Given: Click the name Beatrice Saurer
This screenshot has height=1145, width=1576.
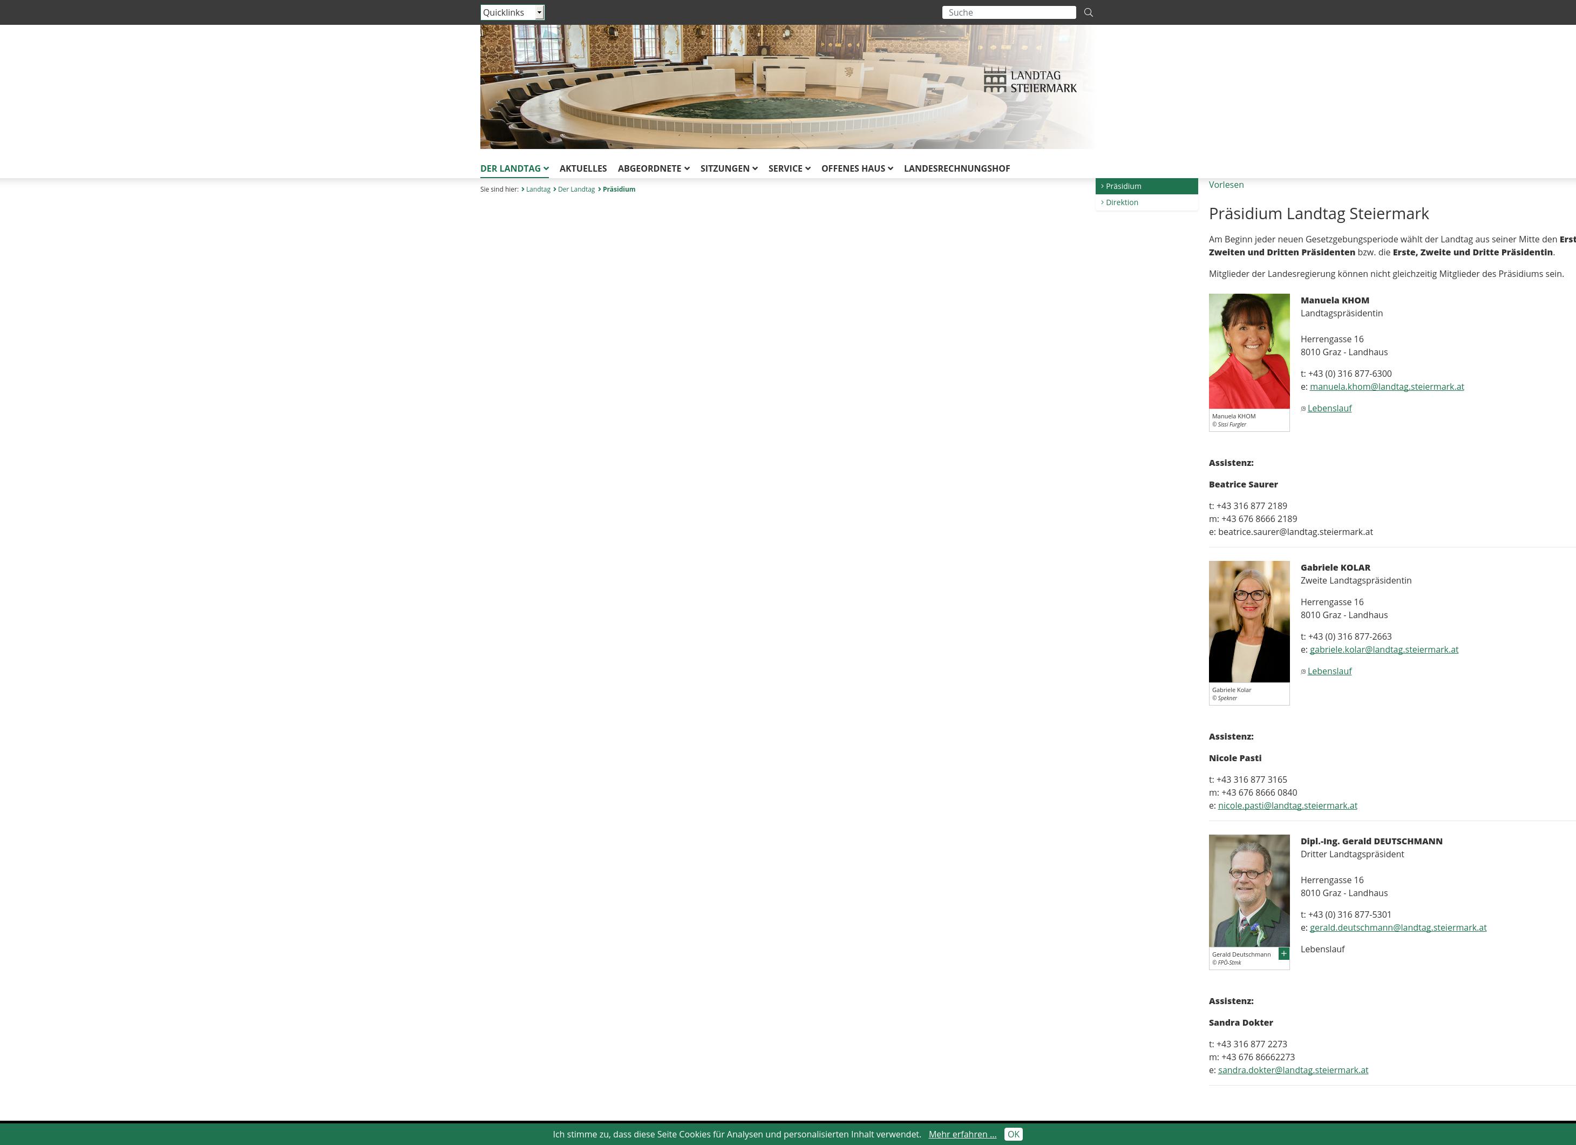Looking at the screenshot, I should (1243, 485).
